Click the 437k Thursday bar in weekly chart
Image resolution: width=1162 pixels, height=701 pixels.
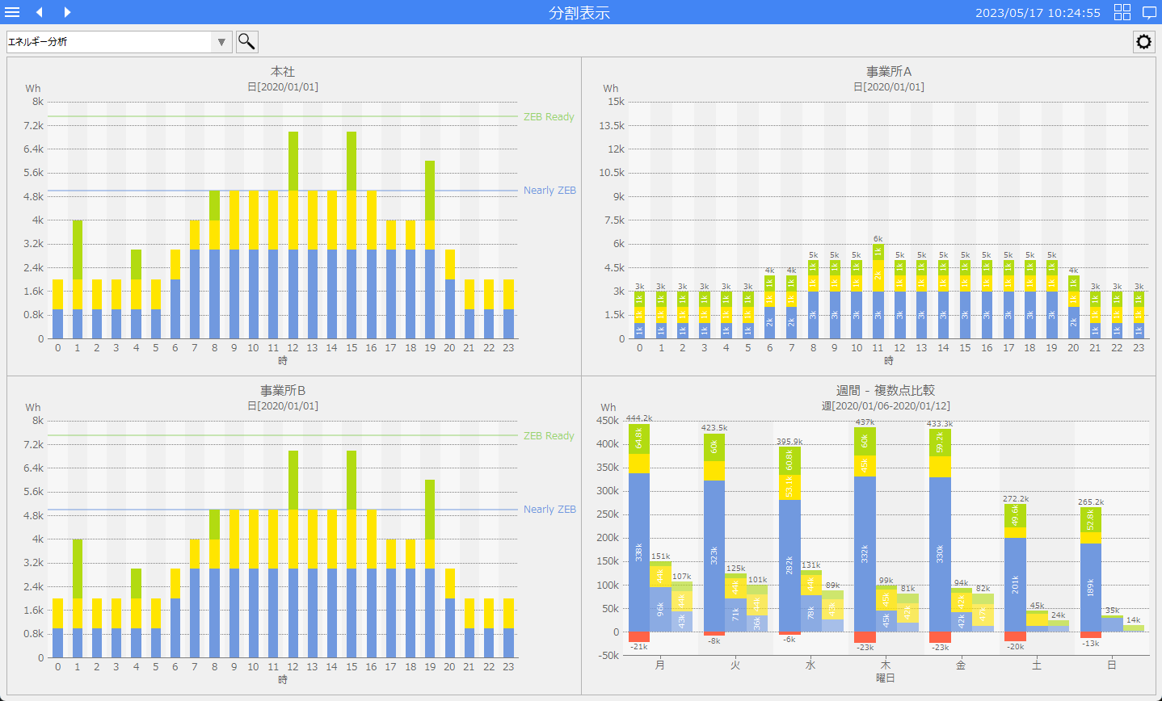pos(865,529)
